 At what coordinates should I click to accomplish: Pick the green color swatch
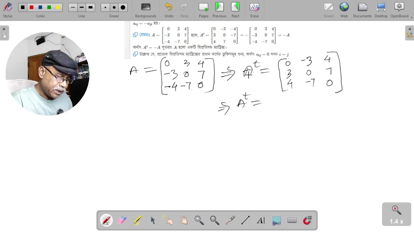click(49, 7)
